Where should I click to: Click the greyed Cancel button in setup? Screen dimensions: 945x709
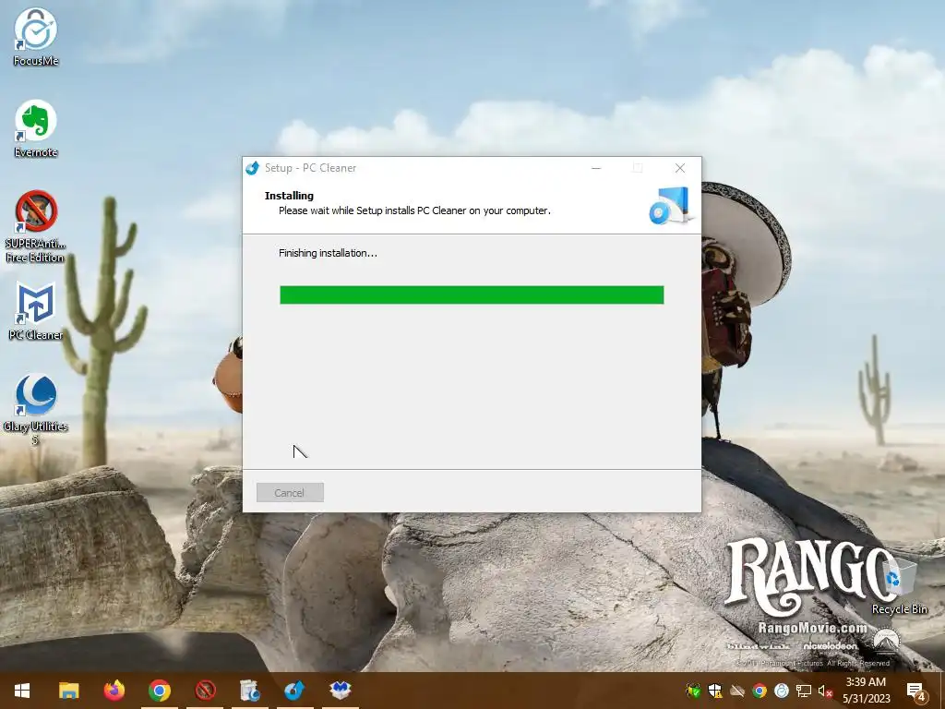290,493
